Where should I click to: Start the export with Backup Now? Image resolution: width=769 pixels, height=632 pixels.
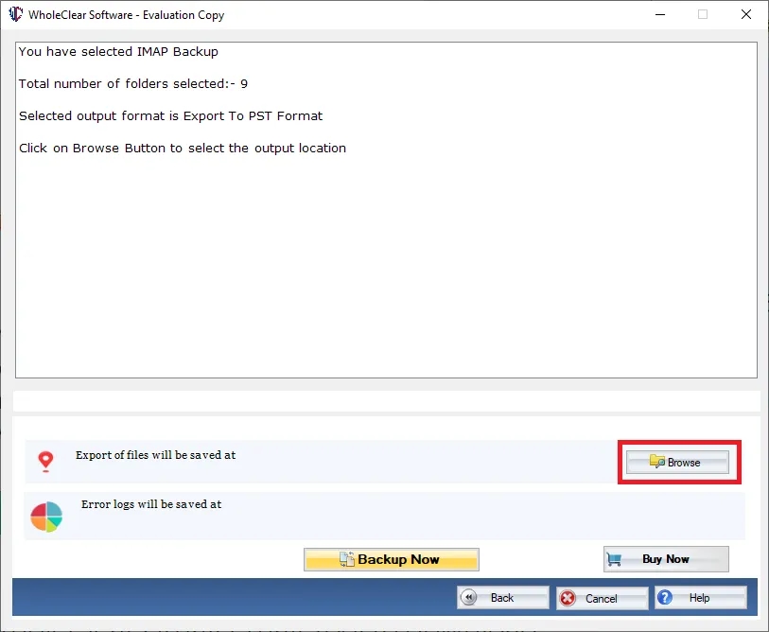click(392, 559)
